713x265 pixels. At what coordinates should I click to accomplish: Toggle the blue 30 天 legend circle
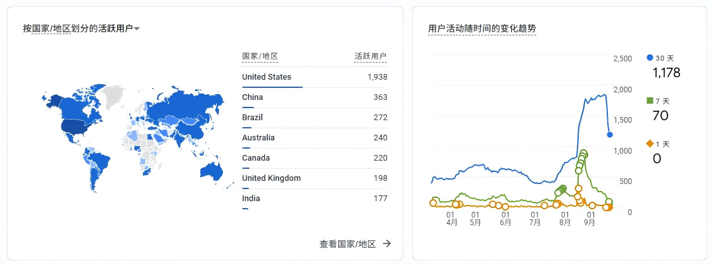650,58
